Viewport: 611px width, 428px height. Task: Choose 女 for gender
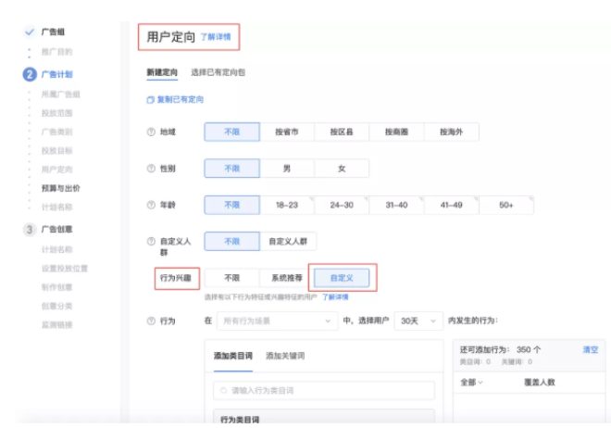pos(342,169)
